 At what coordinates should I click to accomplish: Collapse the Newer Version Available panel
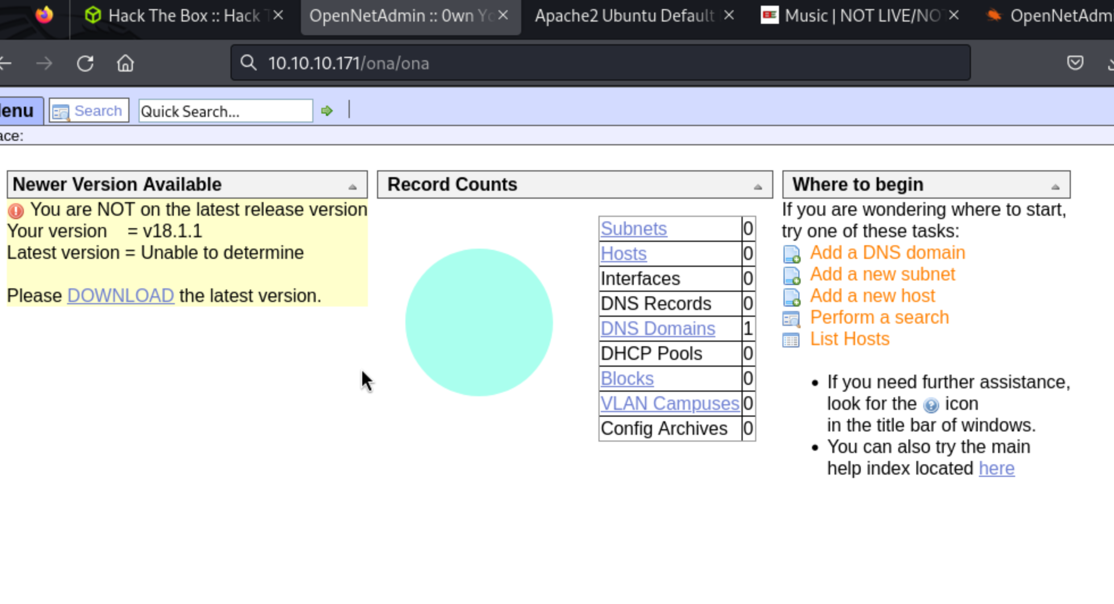[x=353, y=186]
